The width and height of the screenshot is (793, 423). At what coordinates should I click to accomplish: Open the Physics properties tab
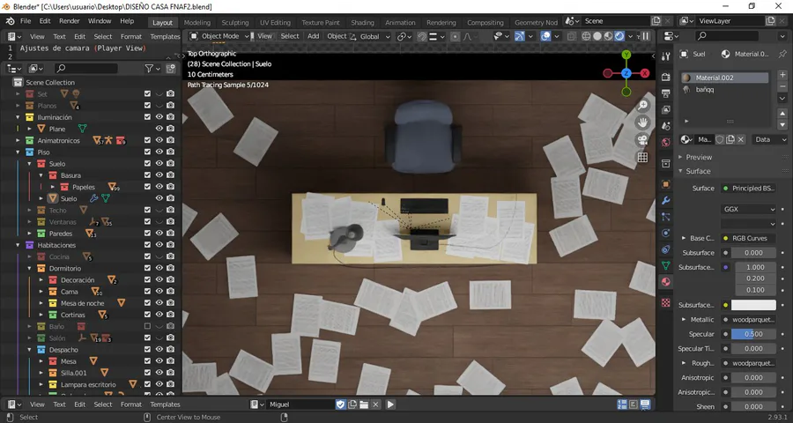click(665, 234)
